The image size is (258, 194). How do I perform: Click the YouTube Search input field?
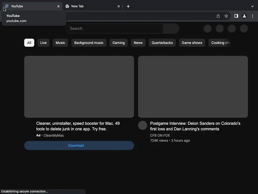click(x=115, y=29)
